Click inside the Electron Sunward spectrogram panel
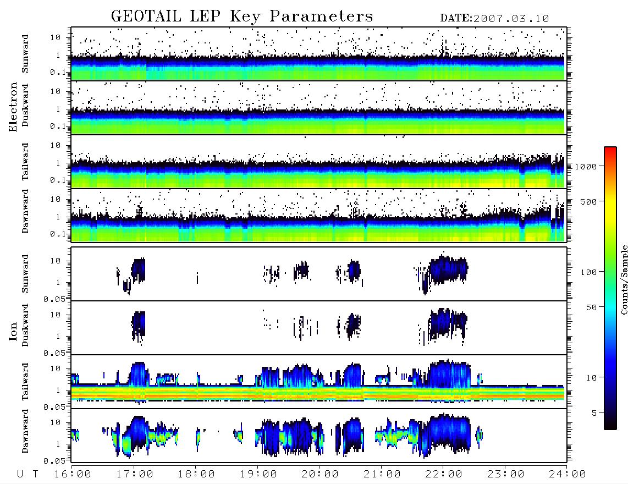Screen dimensions: 628x484 pyautogui.click(x=319, y=54)
